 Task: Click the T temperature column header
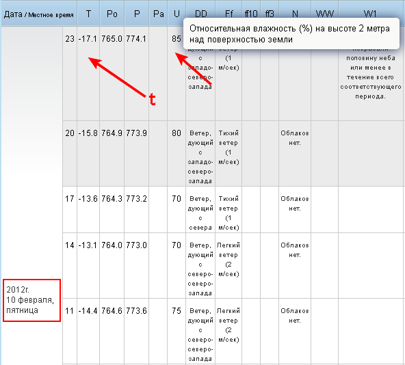click(88, 14)
